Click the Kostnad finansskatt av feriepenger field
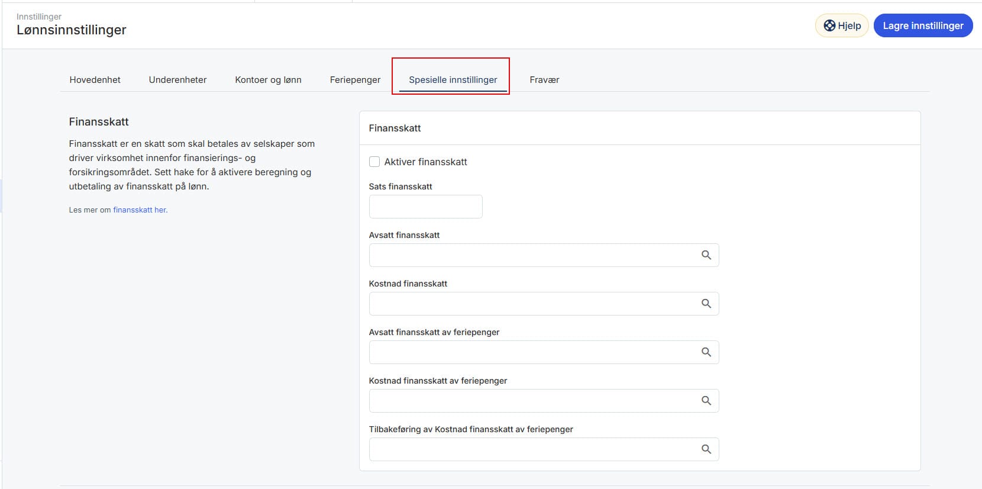Viewport: 982px width, 489px height. point(532,401)
